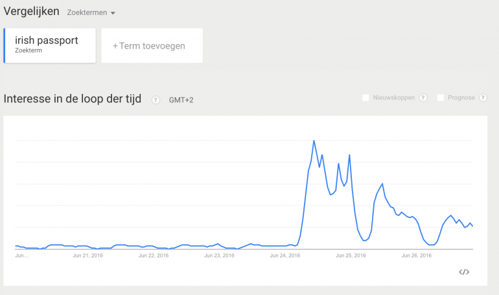The width and height of the screenshot is (499, 295).
Task: Click the GMT+2 timezone label
Action: click(181, 100)
